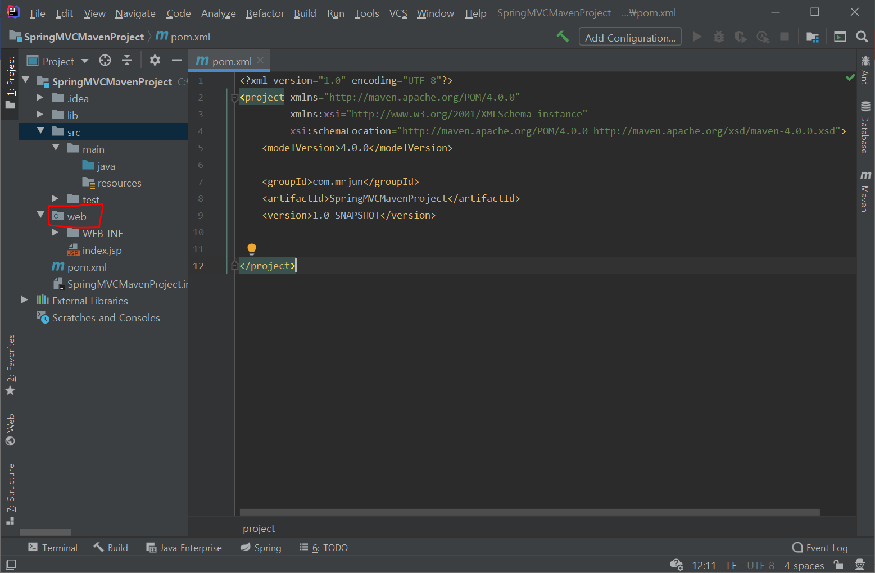Open the Database tool window
Image resolution: width=875 pixels, height=573 pixels.
click(865, 127)
